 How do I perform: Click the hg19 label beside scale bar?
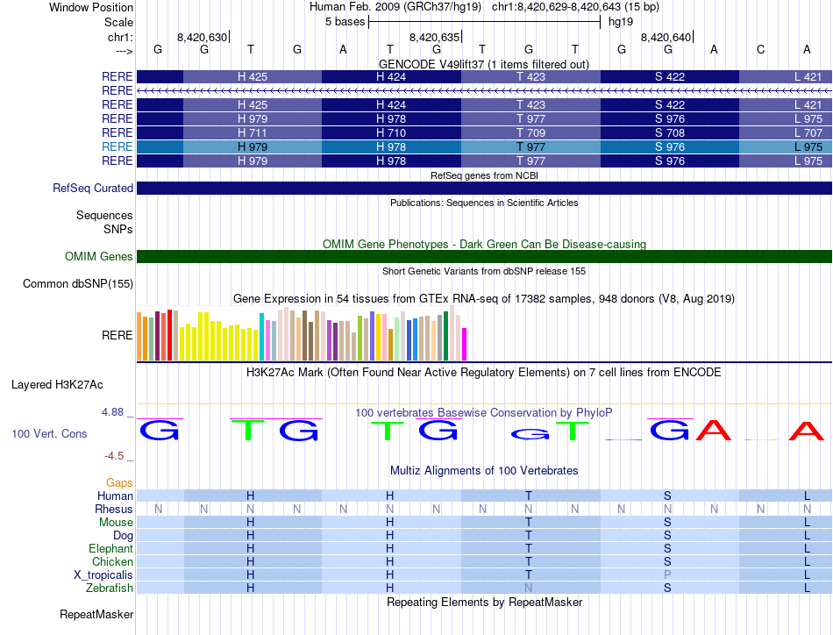(x=621, y=22)
